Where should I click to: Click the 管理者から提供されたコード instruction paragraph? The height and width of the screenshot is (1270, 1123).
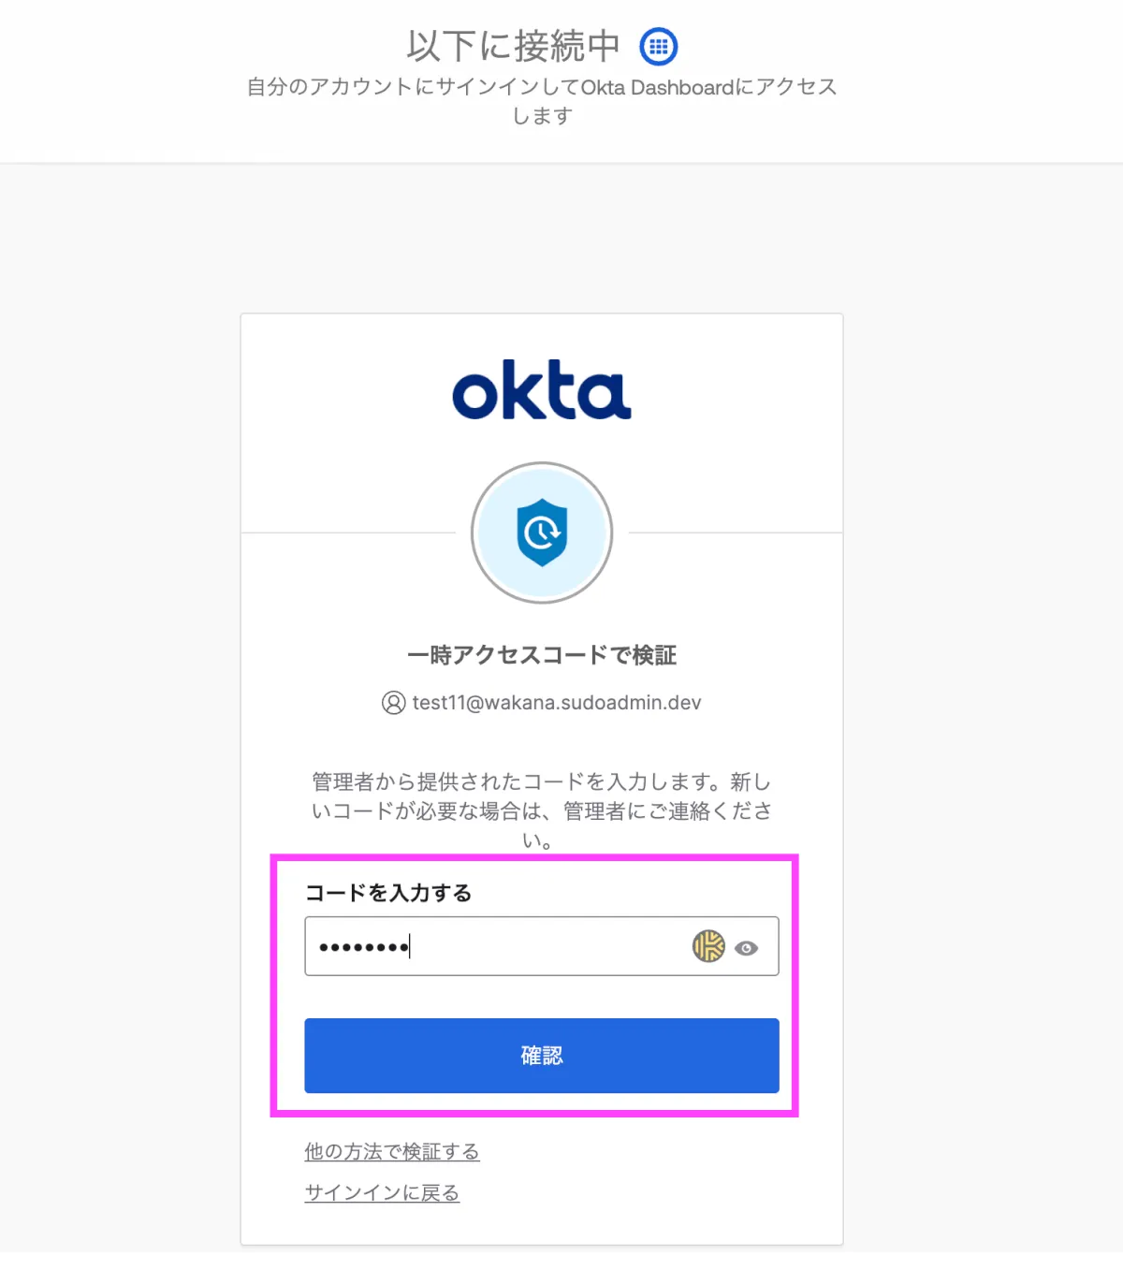click(x=542, y=796)
